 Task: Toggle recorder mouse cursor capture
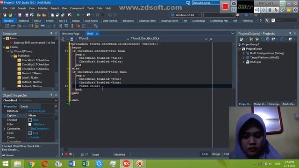tap(276, 10)
